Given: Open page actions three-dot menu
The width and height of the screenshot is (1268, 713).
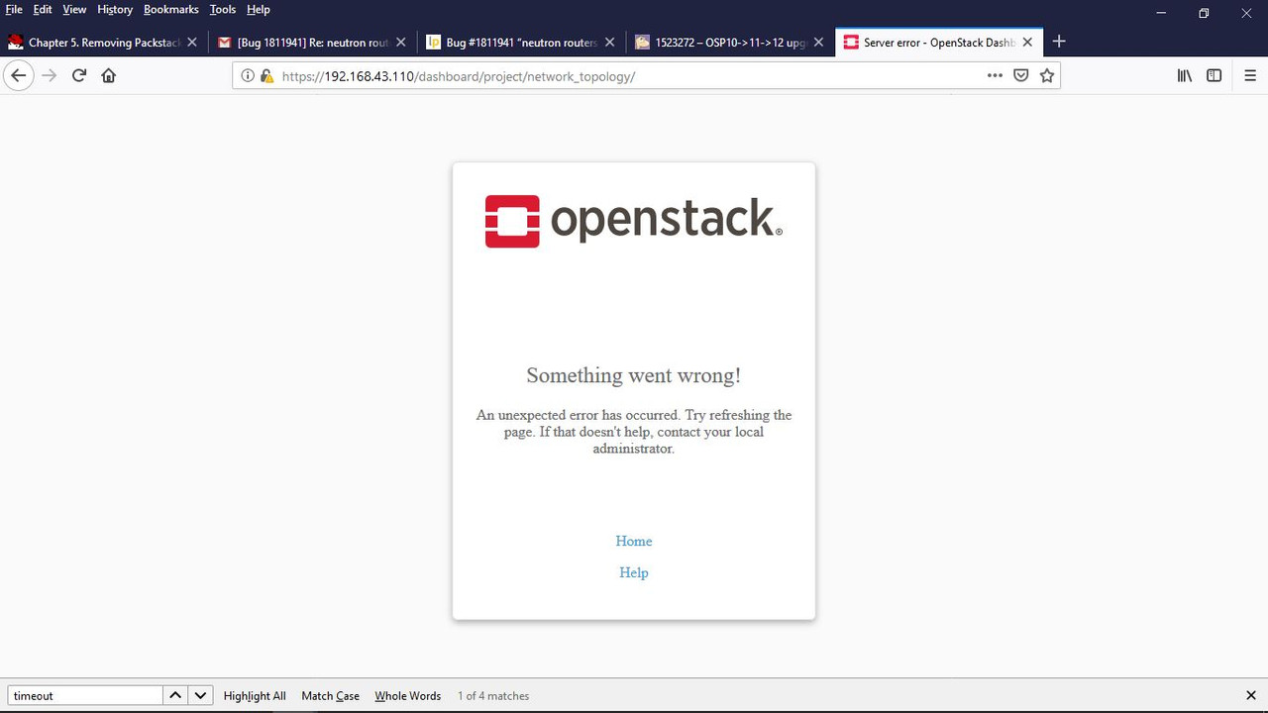Looking at the screenshot, I should point(995,75).
